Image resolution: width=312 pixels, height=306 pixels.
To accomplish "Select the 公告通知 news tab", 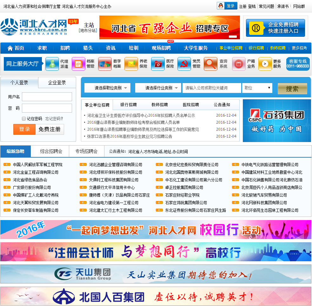I will point(222,105).
